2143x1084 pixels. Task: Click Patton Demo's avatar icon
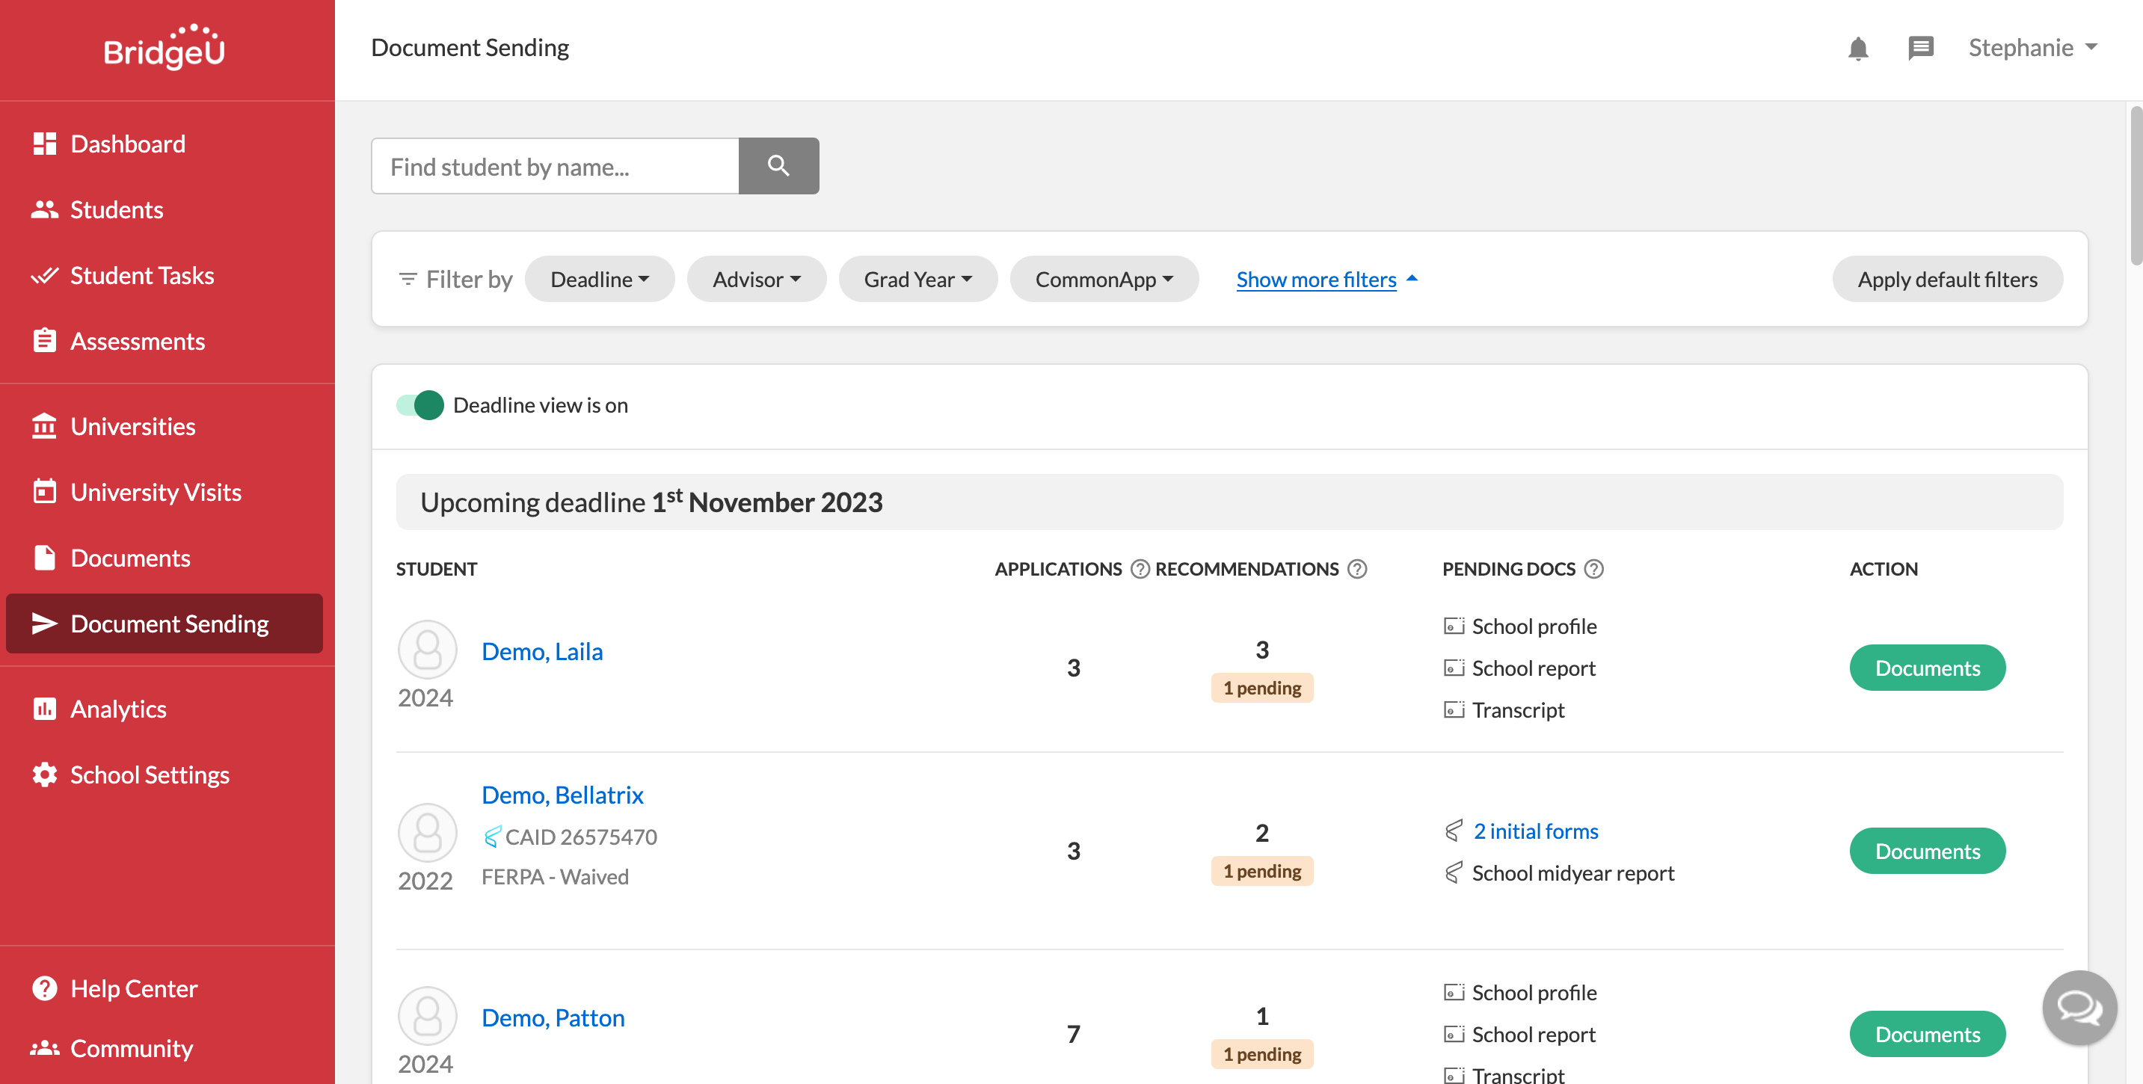click(x=428, y=1016)
